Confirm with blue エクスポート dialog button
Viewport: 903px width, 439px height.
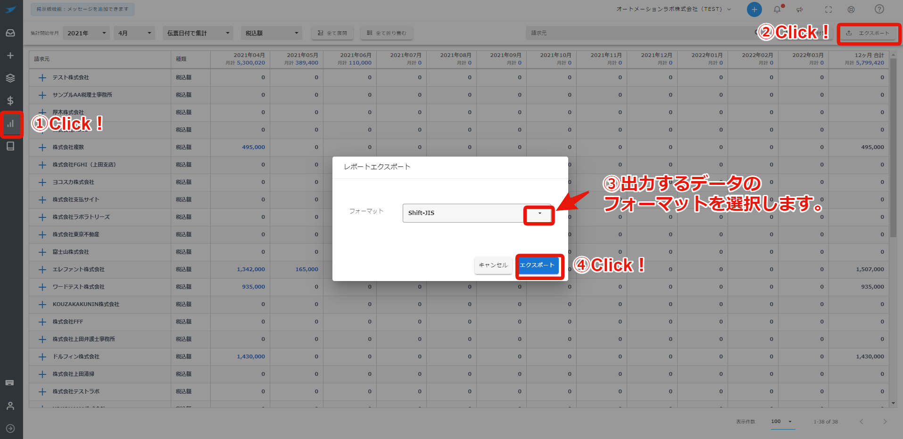pos(537,265)
